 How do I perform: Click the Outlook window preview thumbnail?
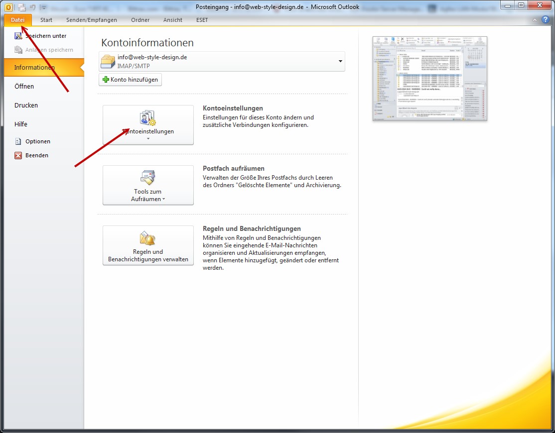[429, 79]
